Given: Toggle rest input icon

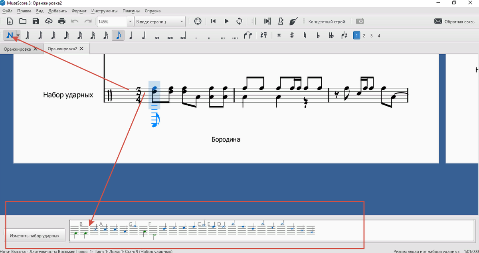Looking at the screenshot, I should tap(263, 36).
